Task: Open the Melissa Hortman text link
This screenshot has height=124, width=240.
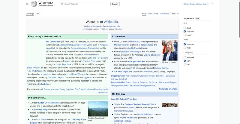Action: tap(122, 45)
